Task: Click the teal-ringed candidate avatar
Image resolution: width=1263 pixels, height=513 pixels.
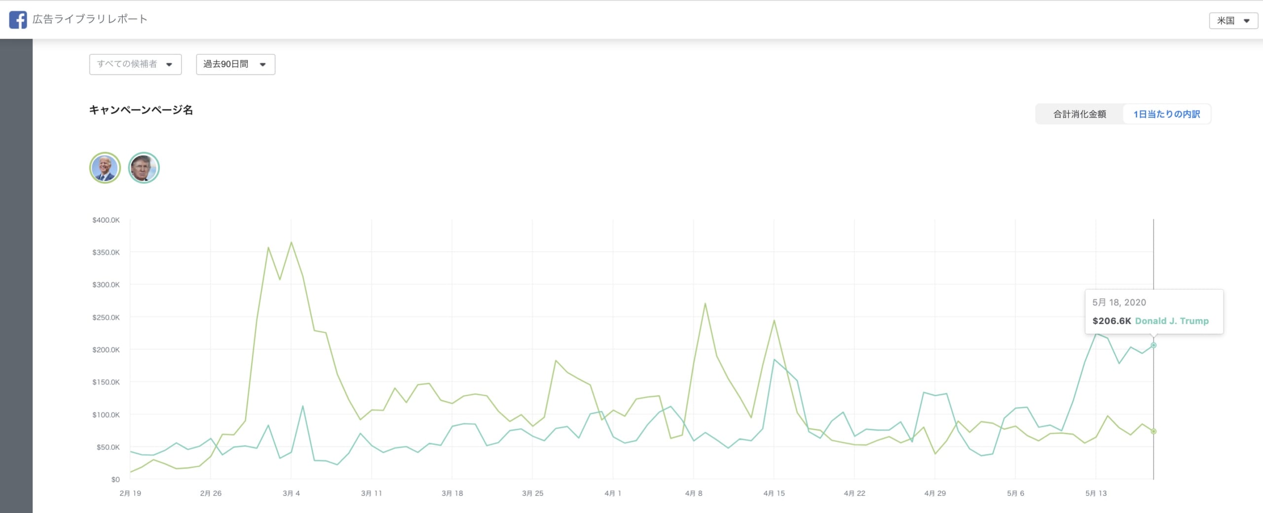Action: point(144,168)
